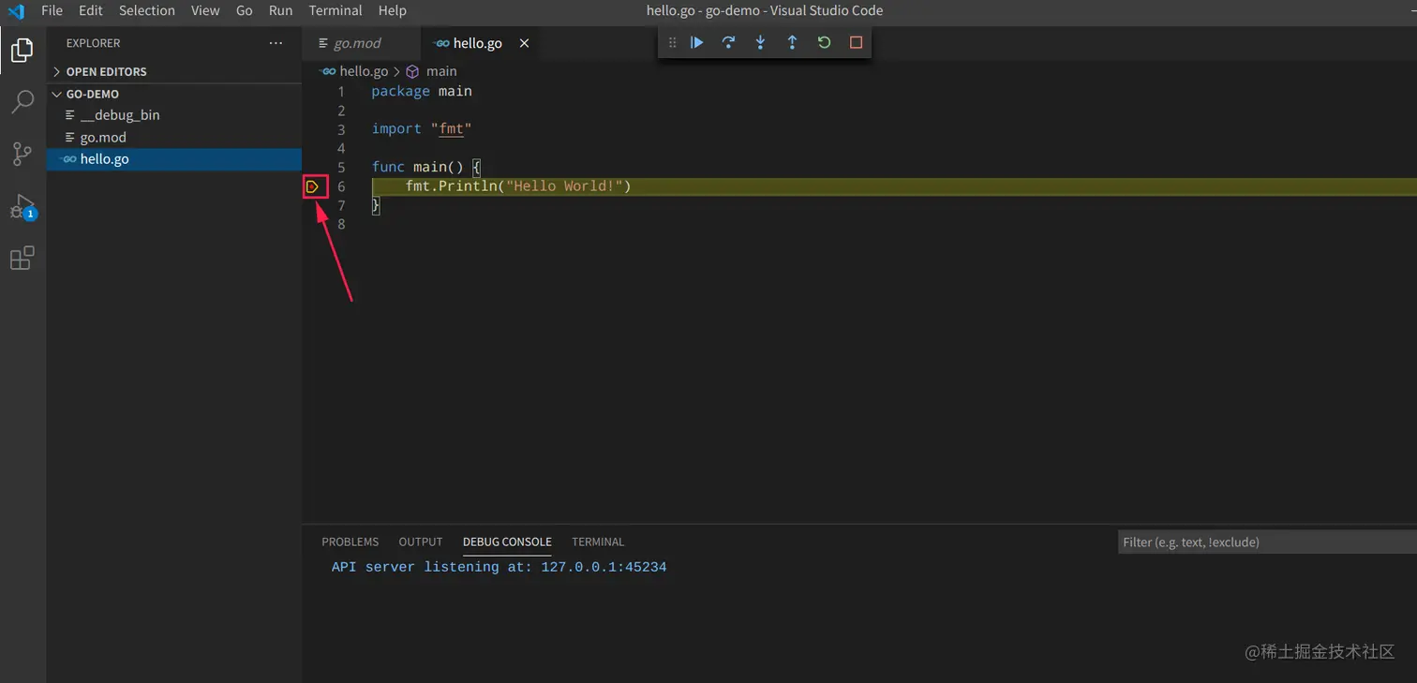Grab the debug toolbar drag handle
Screen dimensions: 1417x683
tap(672, 42)
